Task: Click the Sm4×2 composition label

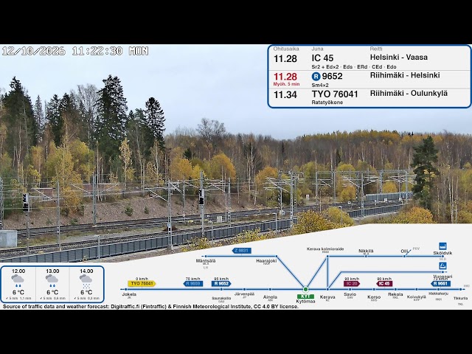Action: (x=320, y=86)
